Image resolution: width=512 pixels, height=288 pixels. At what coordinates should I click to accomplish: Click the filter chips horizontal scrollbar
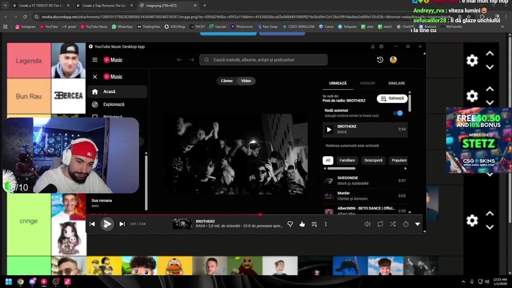[x=341, y=168]
